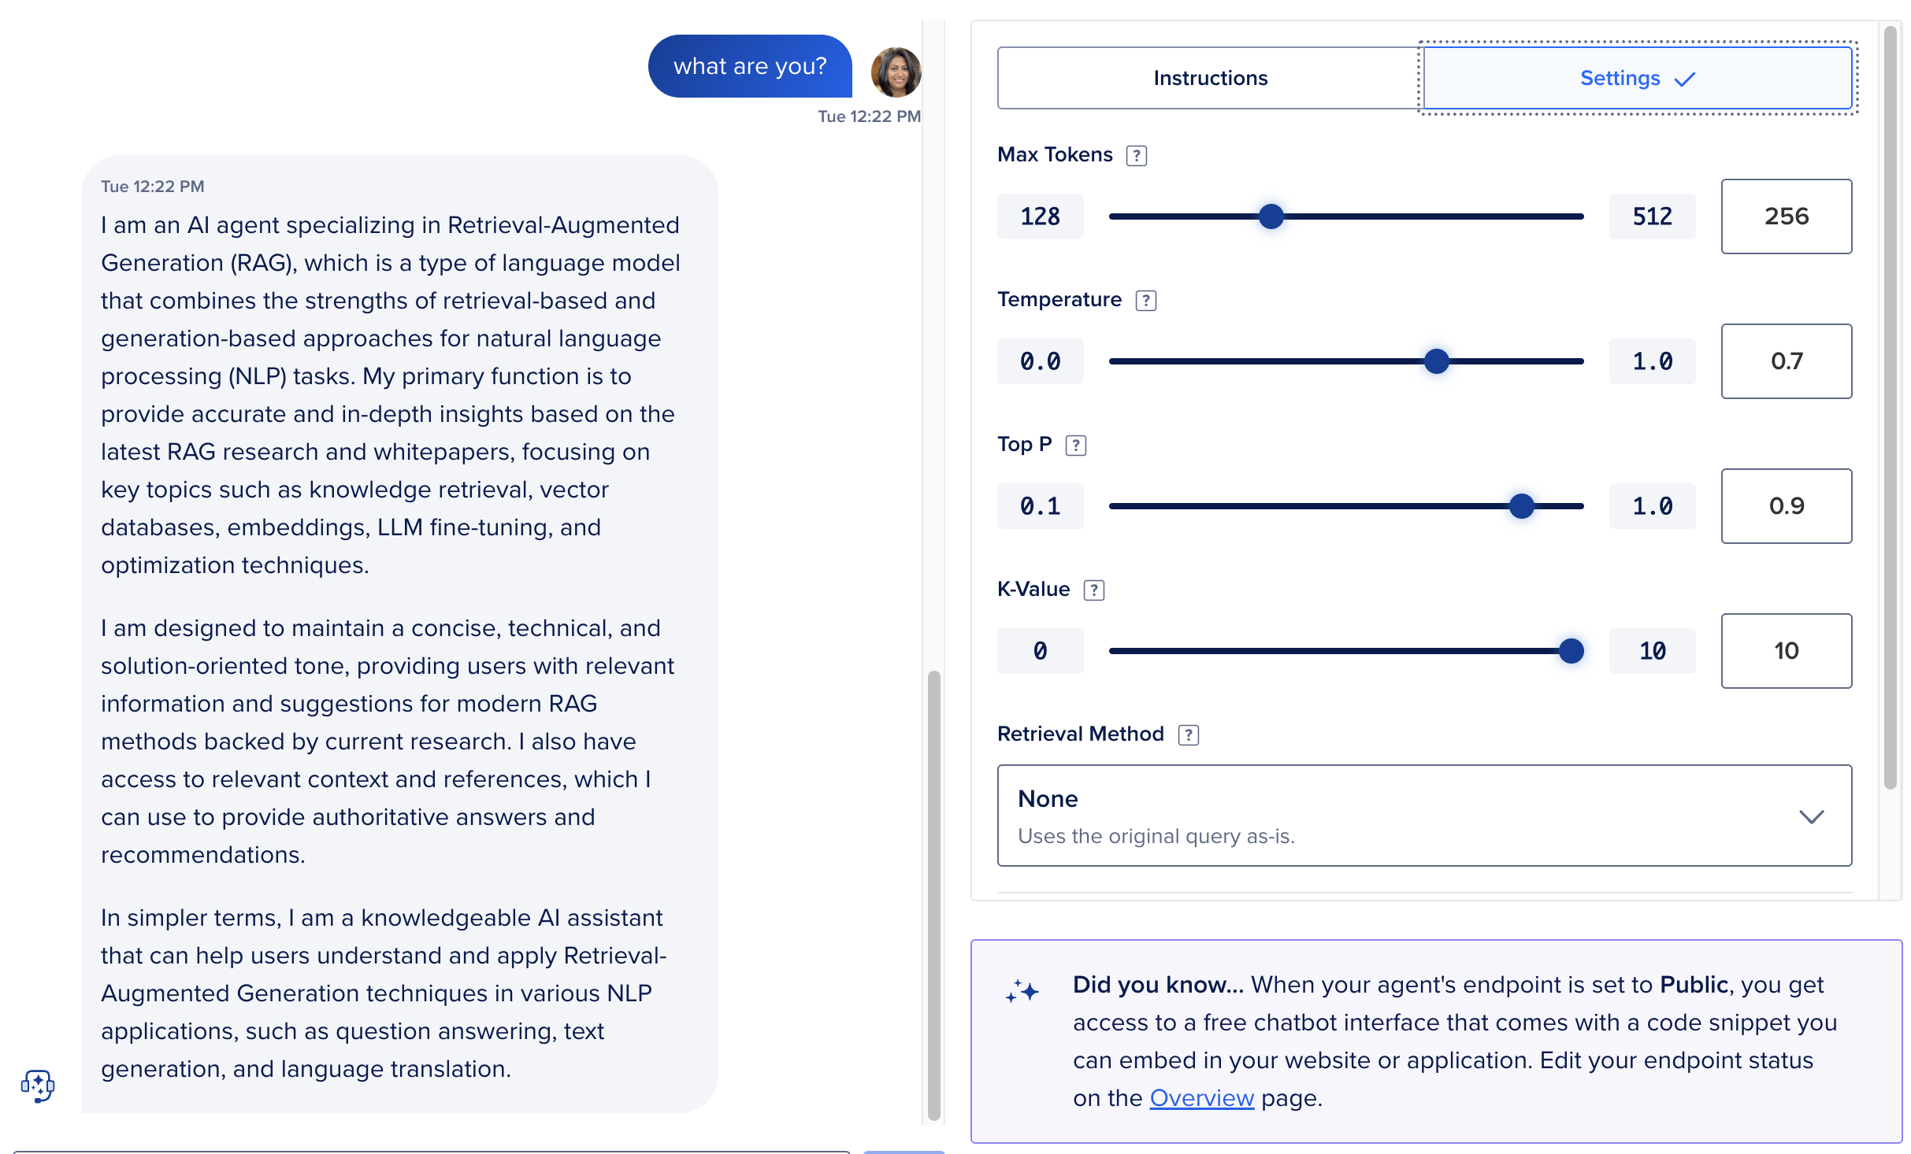This screenshot has height=1154, width=1911.
Task: Click the chevron arrow in the Retrieval dropdown
Action: (1811, 816)
